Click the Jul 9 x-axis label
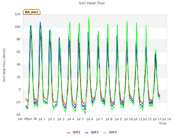This screenshot has height=138, width=184. point(118,119)
